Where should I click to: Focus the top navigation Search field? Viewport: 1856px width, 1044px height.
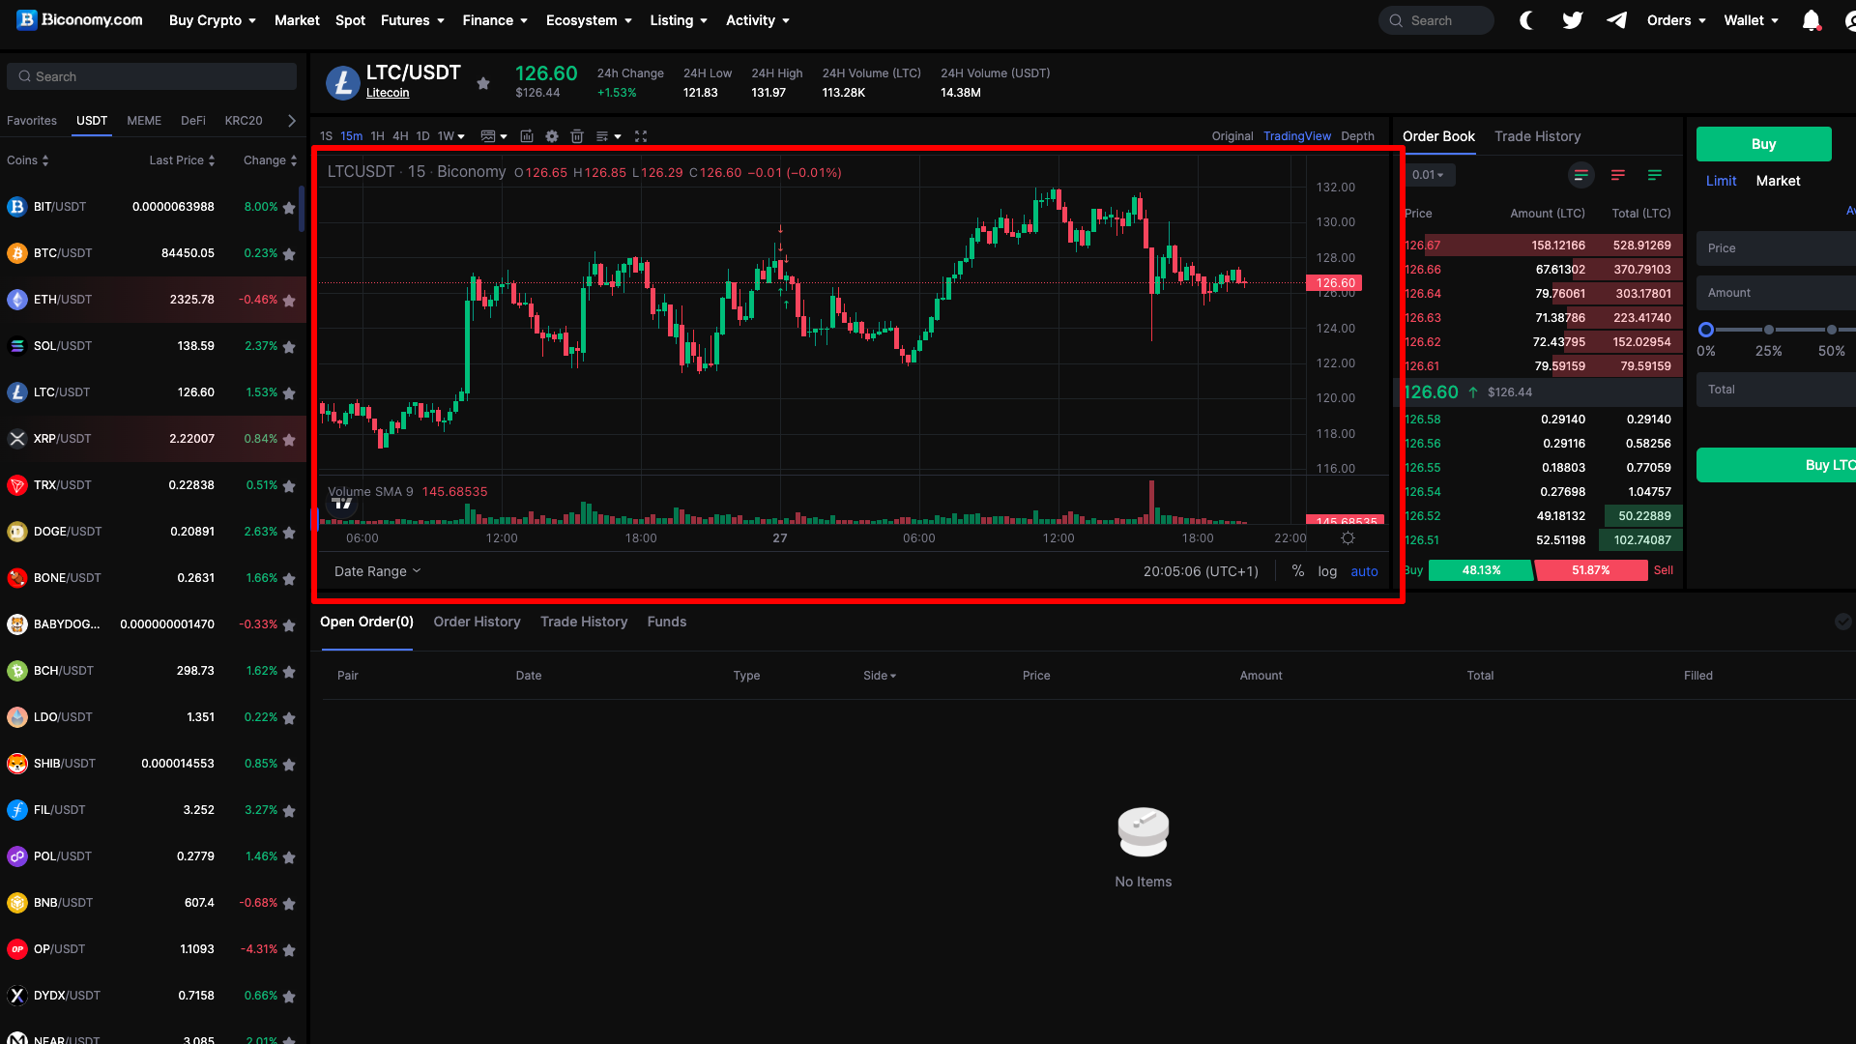click(x=1436, y=20)
